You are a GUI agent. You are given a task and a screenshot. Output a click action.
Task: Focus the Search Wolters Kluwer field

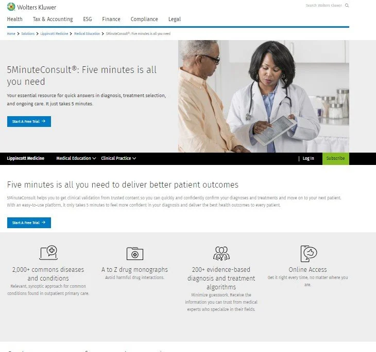click(323, 5)
